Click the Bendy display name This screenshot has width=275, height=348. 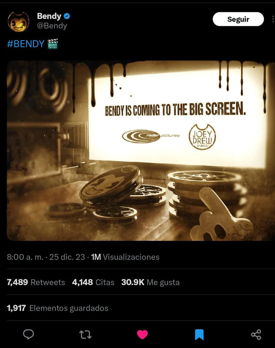click(49, 16)
